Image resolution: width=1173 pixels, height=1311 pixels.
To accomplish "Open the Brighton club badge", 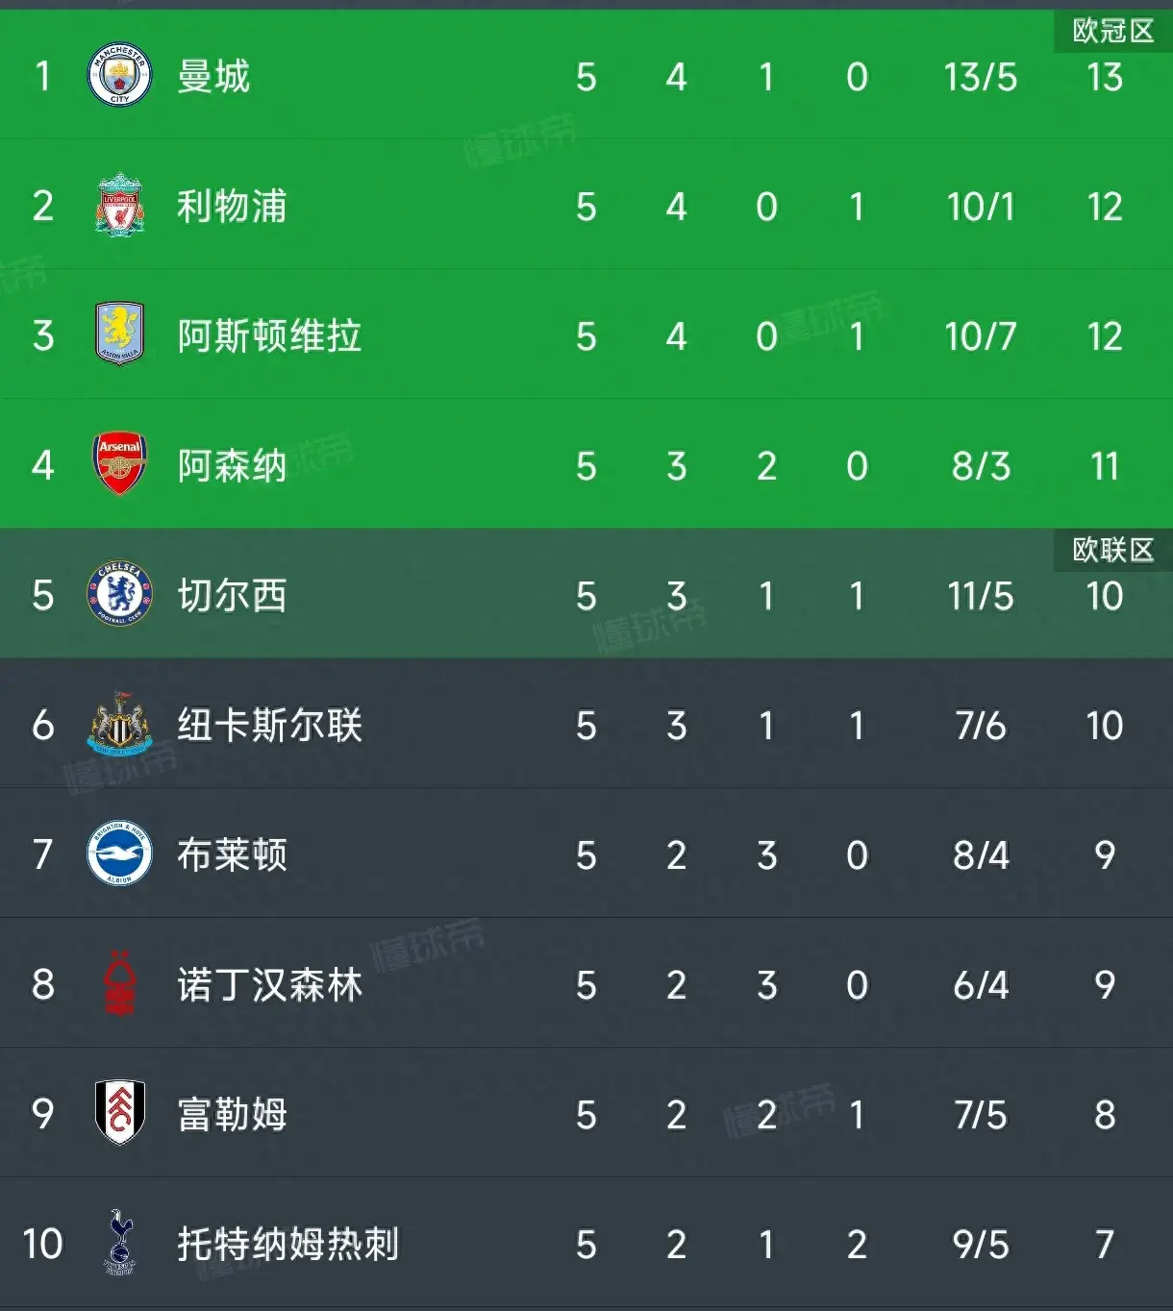I will coord(119,853).
